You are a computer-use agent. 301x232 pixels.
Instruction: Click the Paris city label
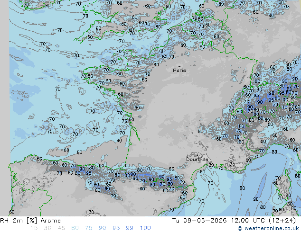pos(179,71)
